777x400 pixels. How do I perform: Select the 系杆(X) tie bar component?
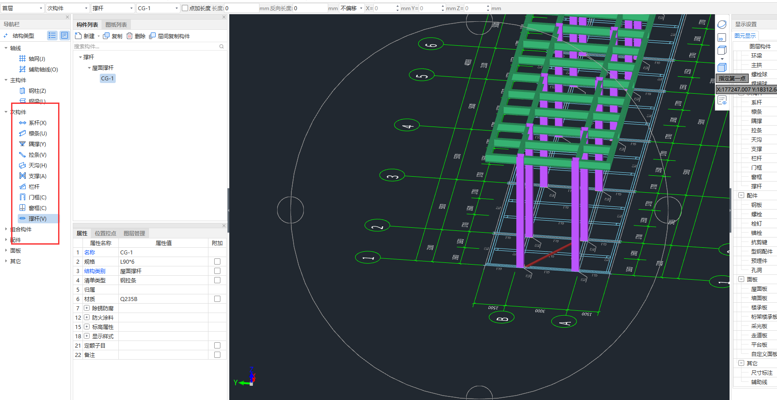tap(32, 123)
